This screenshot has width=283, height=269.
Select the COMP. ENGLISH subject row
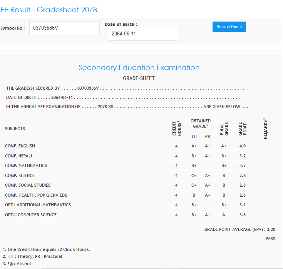(20, 146)
